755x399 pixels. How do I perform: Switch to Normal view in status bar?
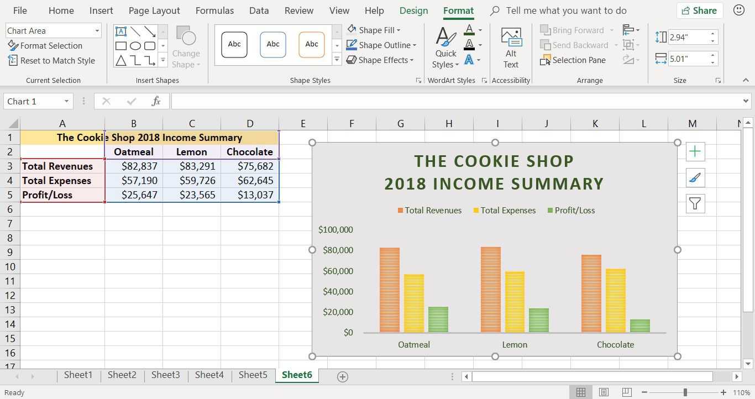point(581,392)
